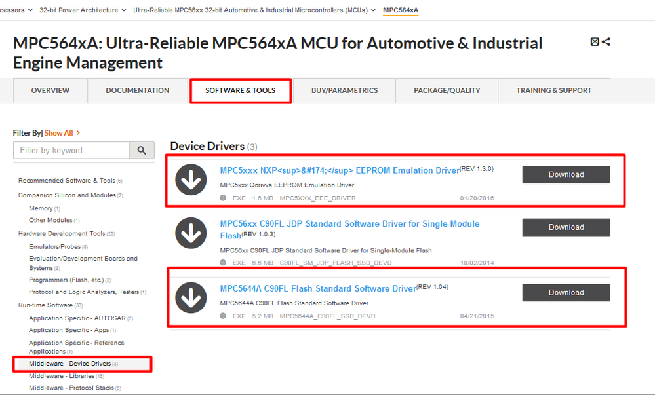Select Middleware - Protocol Stacks filter
The image size is (655, 395).
(x=71, y=388)
